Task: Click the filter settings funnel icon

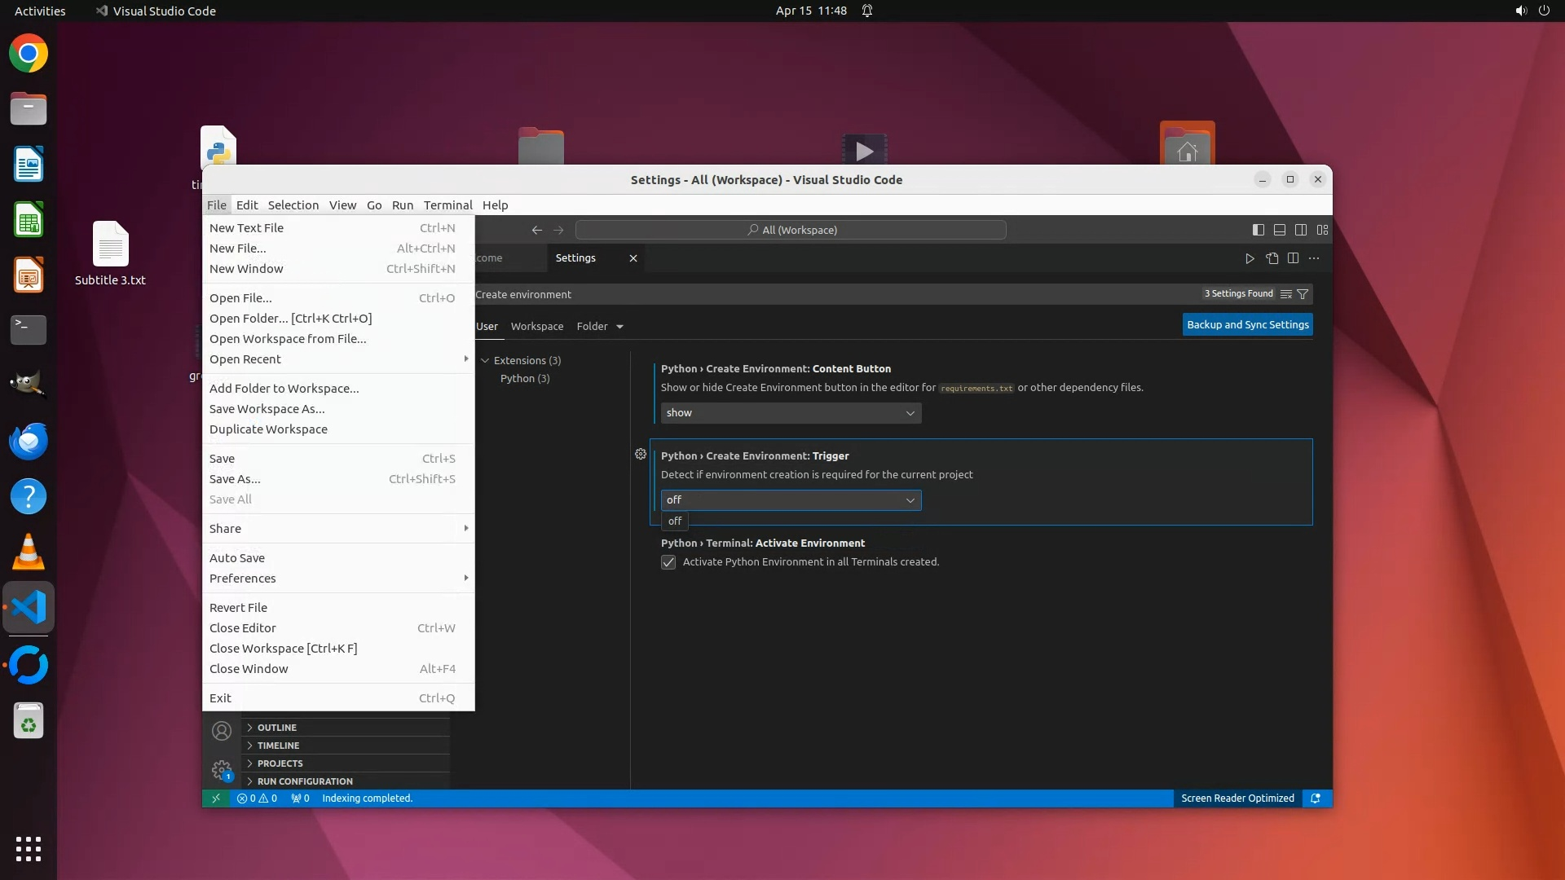Action: click(1303, 294)
